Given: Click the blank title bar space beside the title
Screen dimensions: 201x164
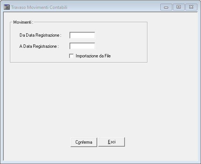Looking at the screenshot, I should click(113, 7).
